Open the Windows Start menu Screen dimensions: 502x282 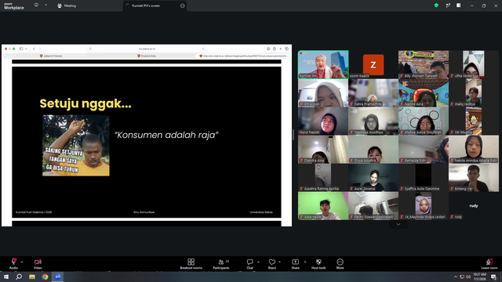(x=6, y=277)
